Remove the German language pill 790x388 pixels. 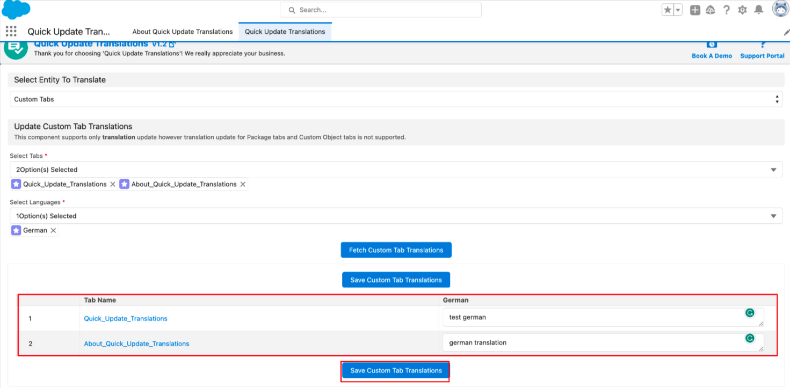(x=53, y=230)
